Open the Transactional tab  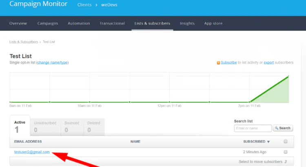(112, 23)
